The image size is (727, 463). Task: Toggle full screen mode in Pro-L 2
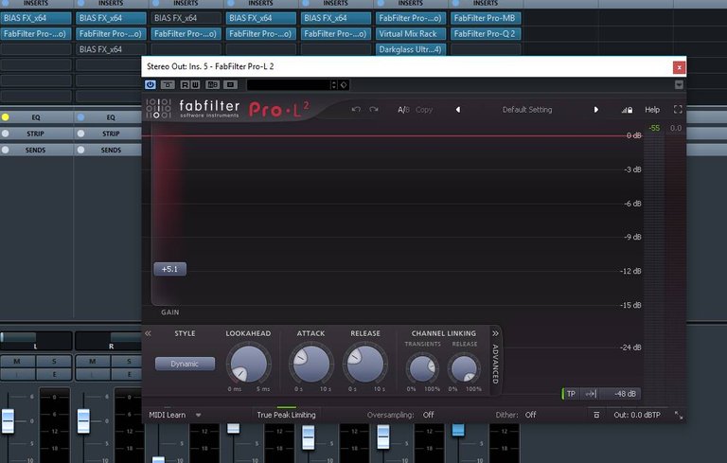click(678, 110)
